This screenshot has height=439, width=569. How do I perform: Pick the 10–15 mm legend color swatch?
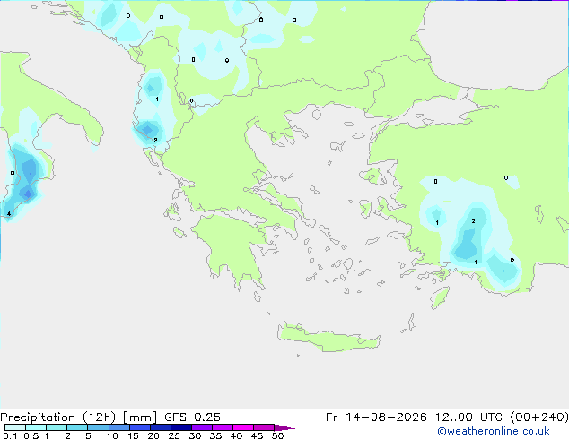click(x=118, y=427)
